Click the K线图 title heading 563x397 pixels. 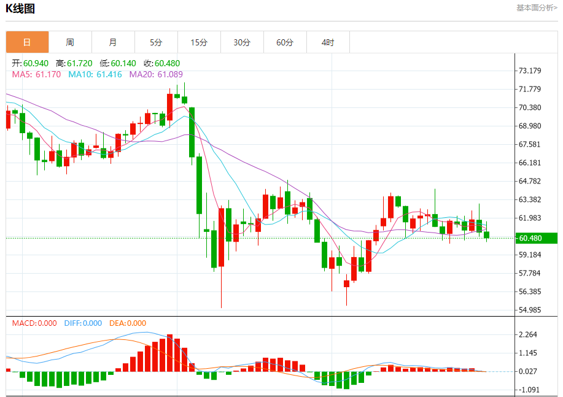pyautogui.click(x=21, y=9)
